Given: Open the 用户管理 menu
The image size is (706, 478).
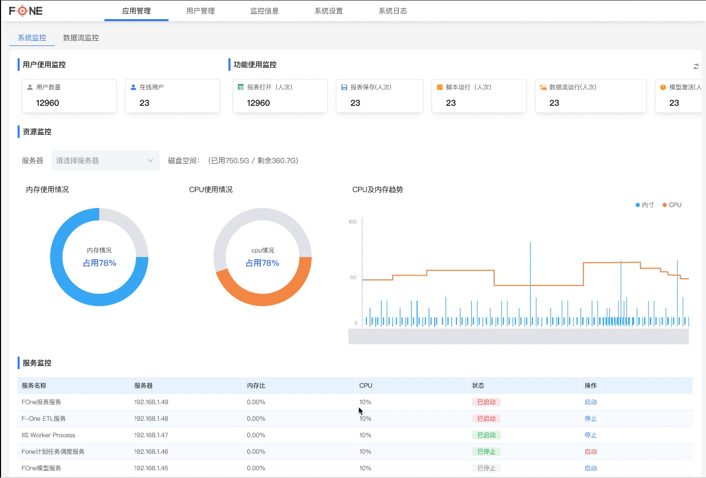Looking at the screenshot, I should point(201,11).
